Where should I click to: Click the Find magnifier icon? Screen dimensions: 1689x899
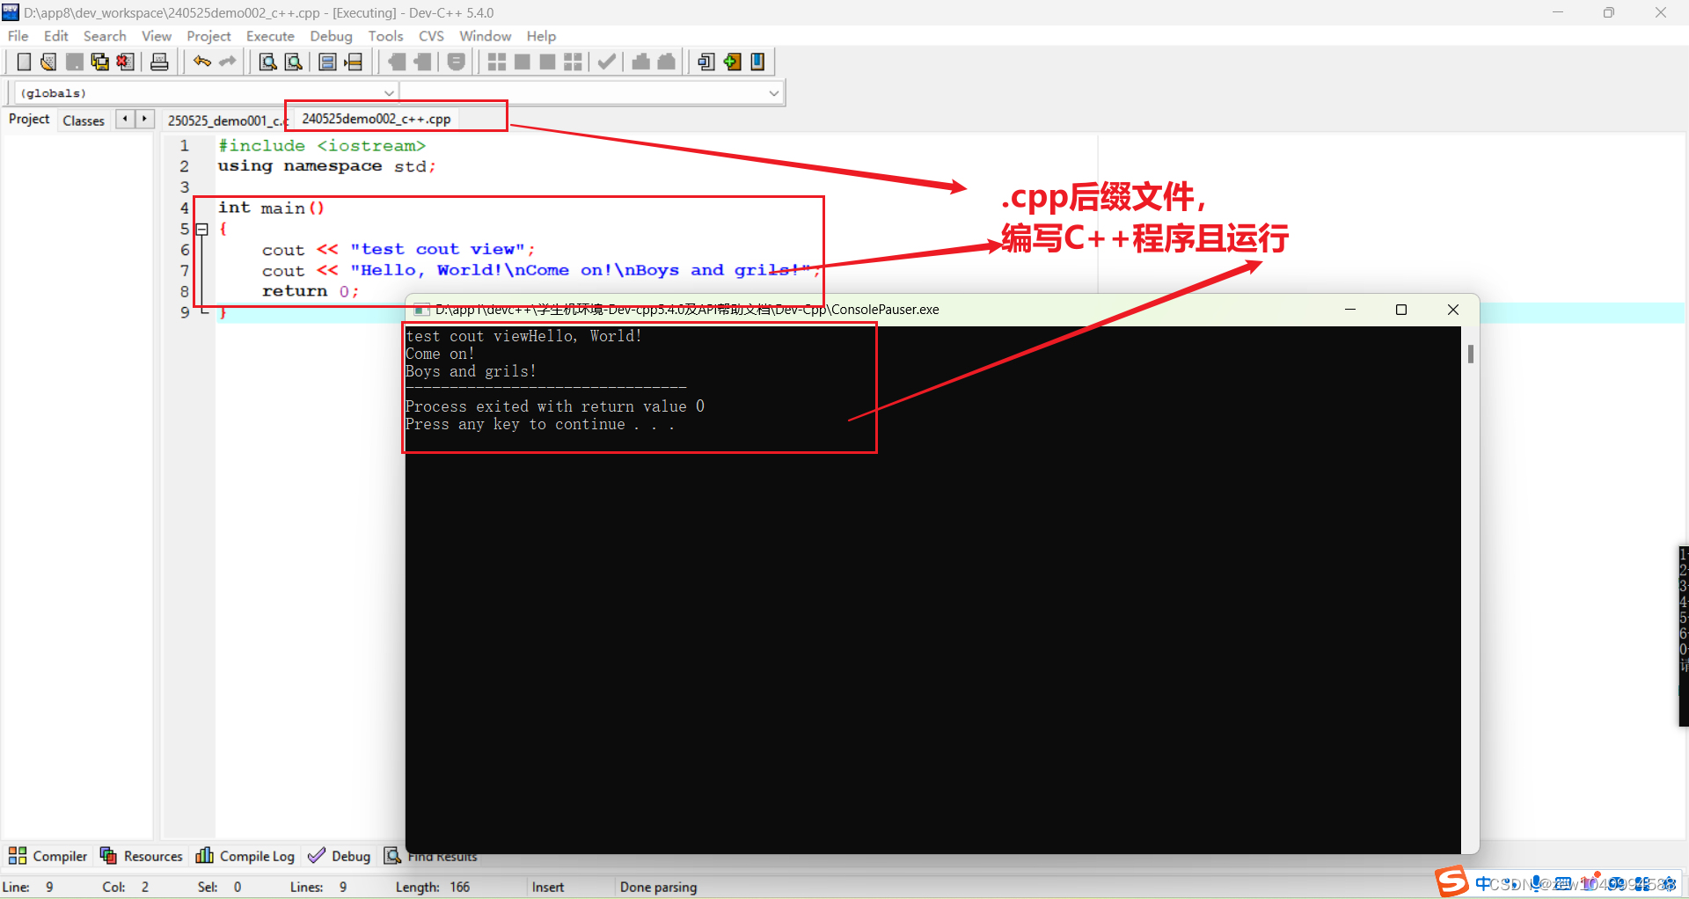click(x=267, y=62)
